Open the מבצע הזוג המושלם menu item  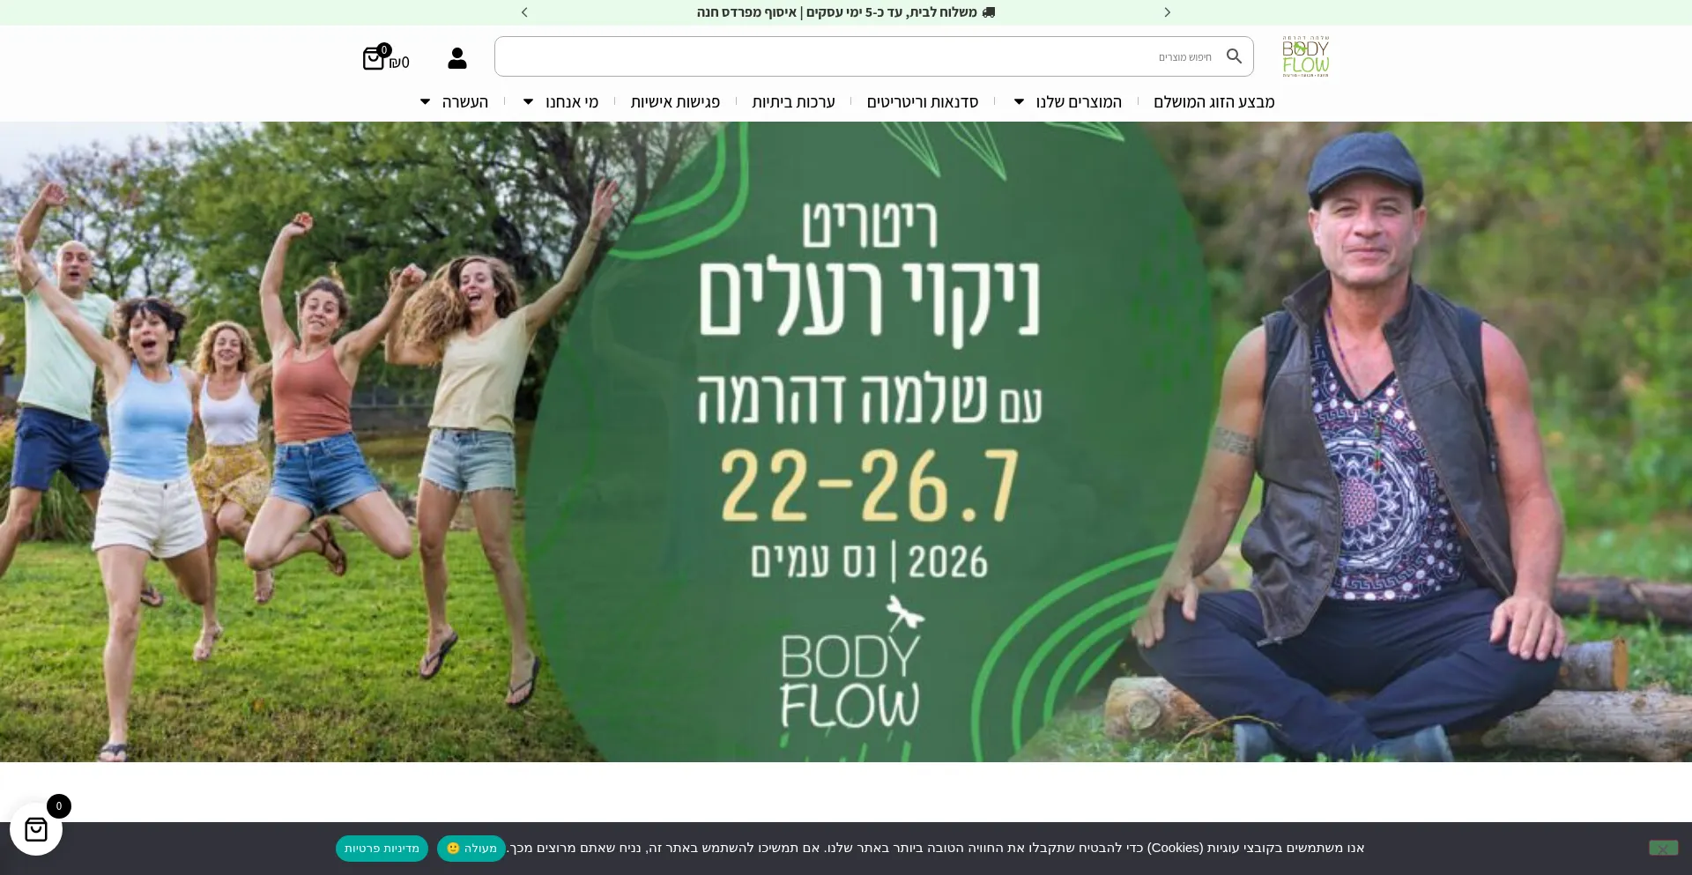(x=1213, y=102)
